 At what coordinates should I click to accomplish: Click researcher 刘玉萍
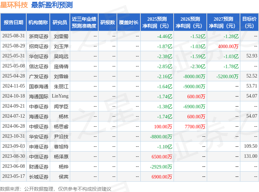point(61,46)
